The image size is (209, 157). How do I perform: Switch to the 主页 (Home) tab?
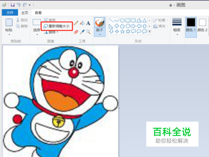[25, 13]
